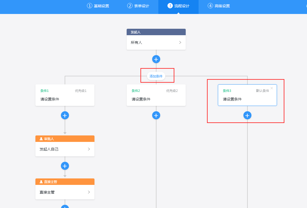Click the 添加条件 button

(x=156, y=76)
